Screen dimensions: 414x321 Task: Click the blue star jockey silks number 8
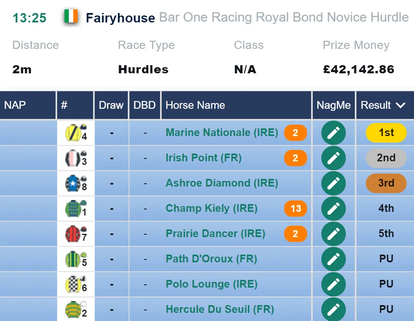point(76,183)
